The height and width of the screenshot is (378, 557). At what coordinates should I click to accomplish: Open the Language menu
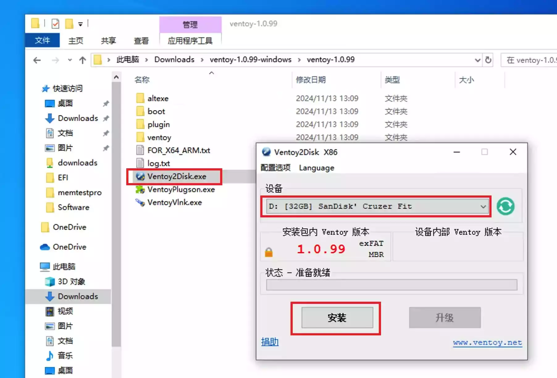point(316,168)
